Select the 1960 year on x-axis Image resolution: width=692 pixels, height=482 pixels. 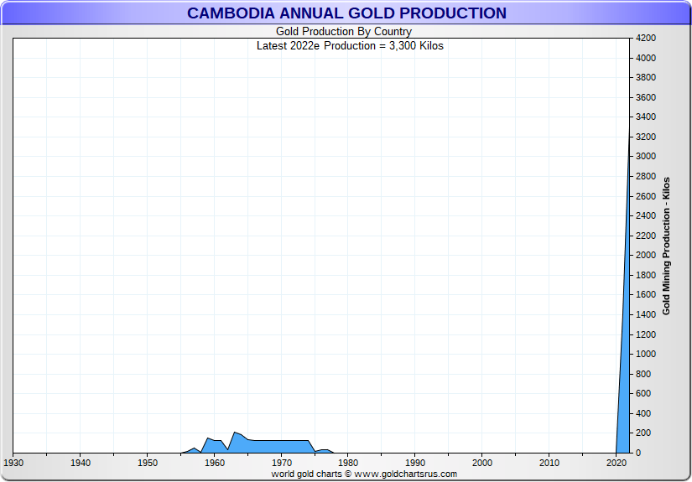[215, 463]
